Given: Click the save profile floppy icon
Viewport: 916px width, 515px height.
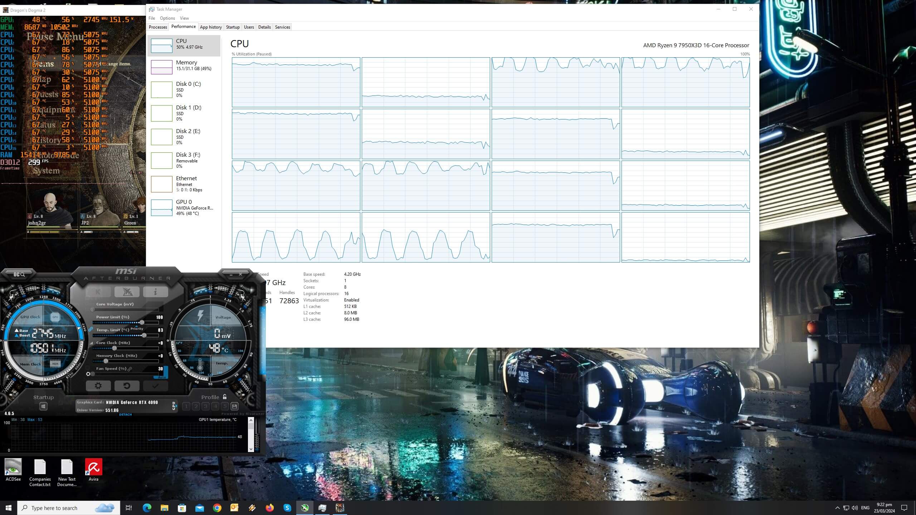Looking at the screenshot, I should pos(234,406).
